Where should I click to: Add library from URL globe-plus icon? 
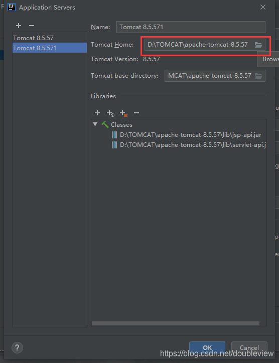(x=110, y=113)
